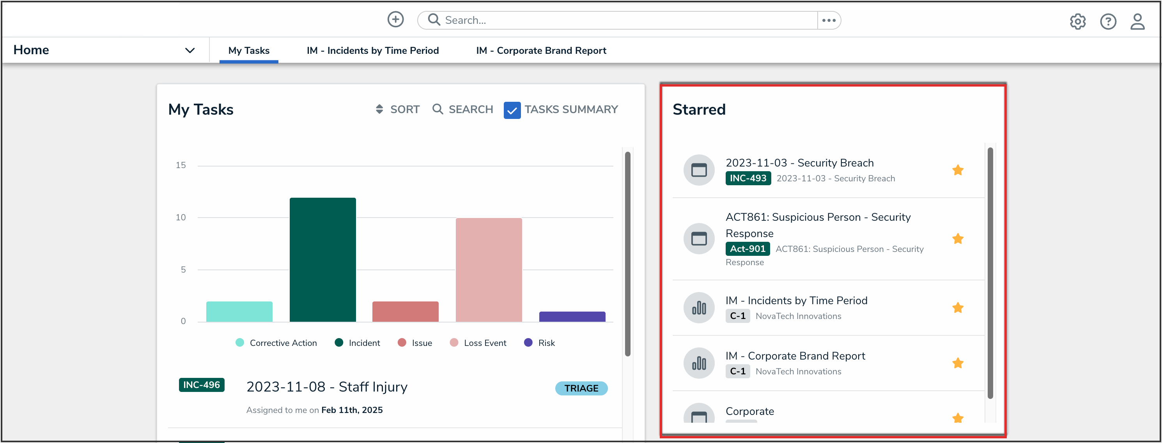Unstar the 2023-11-03 Security Breach item
This screenshot has width=1162, height=443.
[x=957, y=170]
